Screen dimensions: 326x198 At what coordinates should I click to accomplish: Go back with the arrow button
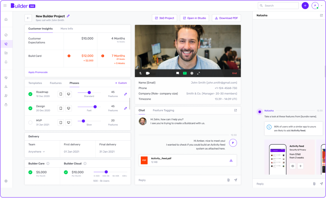click(x=28, y=18)
